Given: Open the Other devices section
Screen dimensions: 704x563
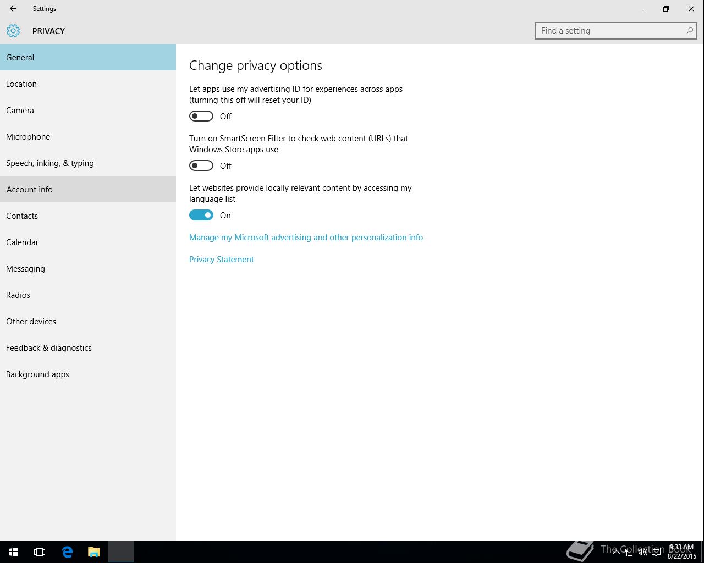Looking at the screenshot, I should point(88,321).
